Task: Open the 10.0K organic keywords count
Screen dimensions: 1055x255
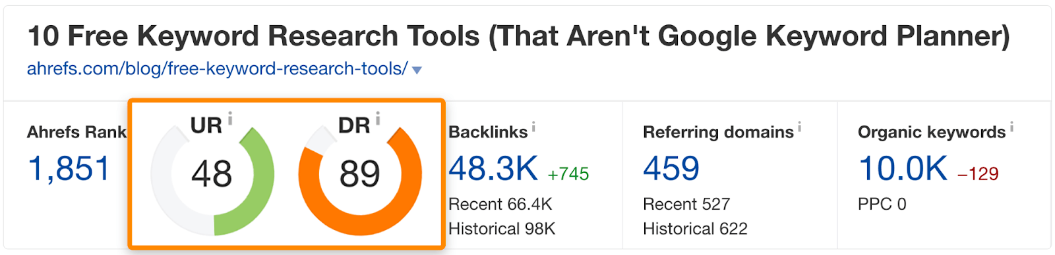Action: pos(903,169)
